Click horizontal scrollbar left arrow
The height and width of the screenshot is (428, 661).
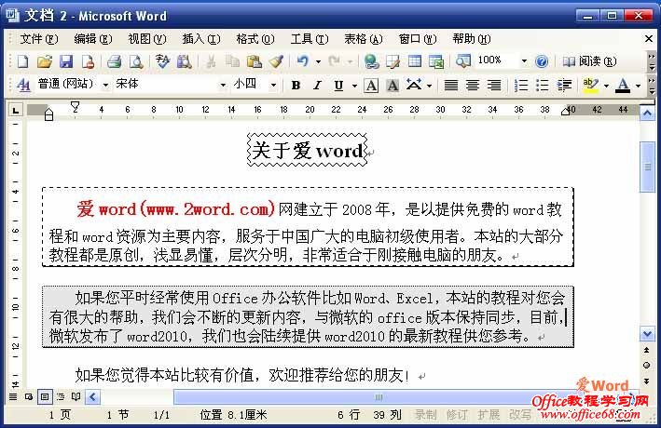(x=92, y=397)
